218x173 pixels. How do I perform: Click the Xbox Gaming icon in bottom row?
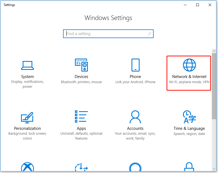point(27,167)
